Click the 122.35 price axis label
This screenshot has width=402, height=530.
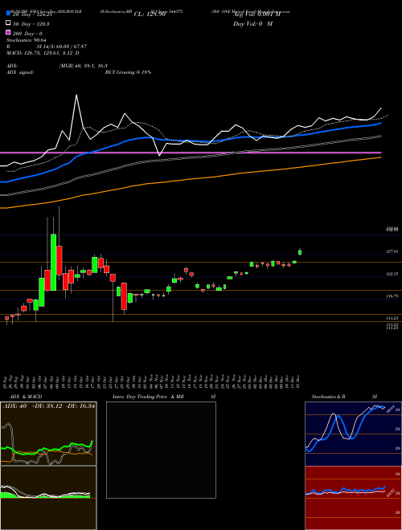click(392, 274)
